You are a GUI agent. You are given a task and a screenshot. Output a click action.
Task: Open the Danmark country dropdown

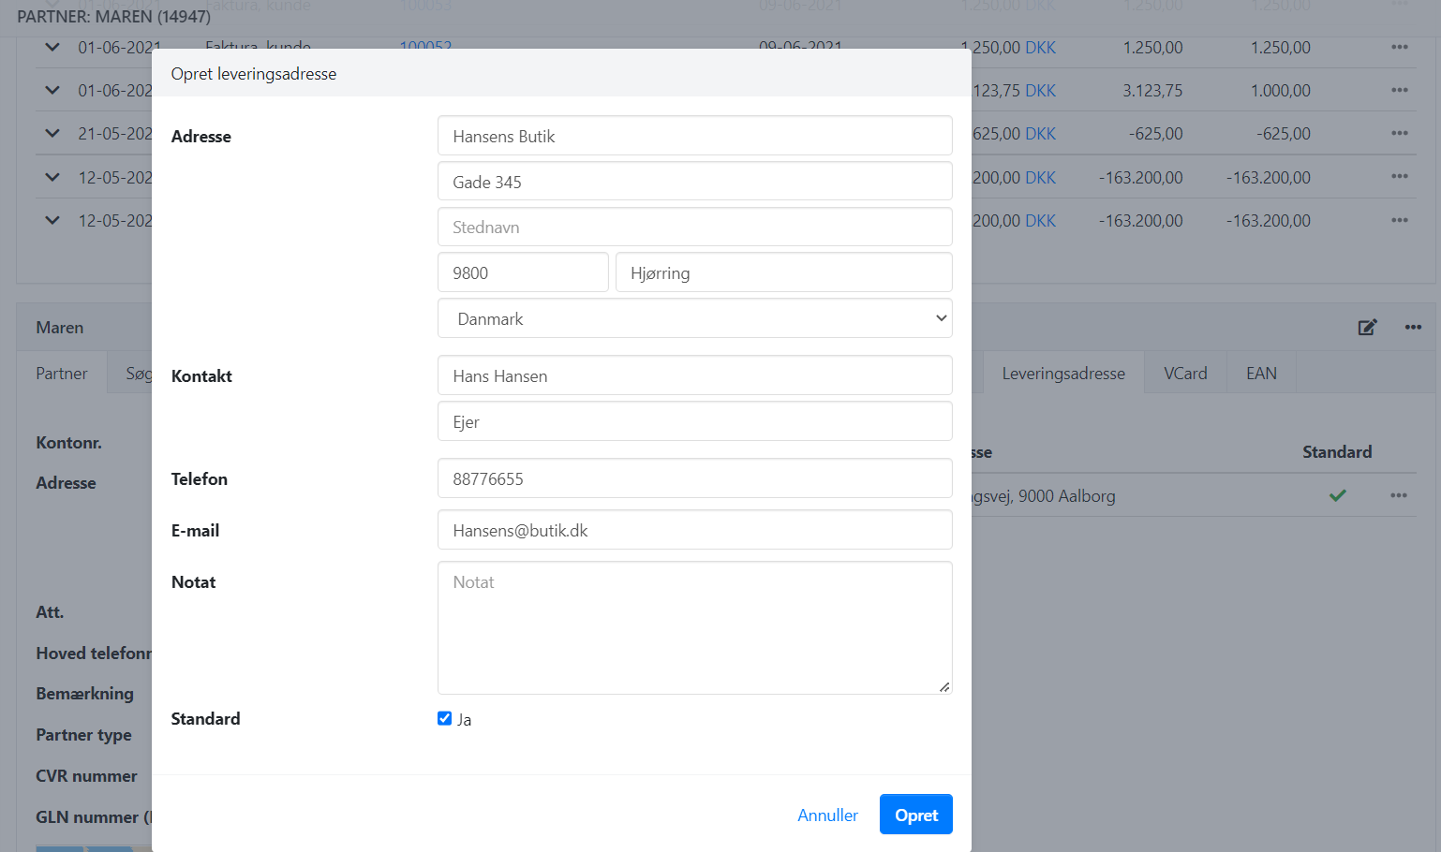(695, 318)
